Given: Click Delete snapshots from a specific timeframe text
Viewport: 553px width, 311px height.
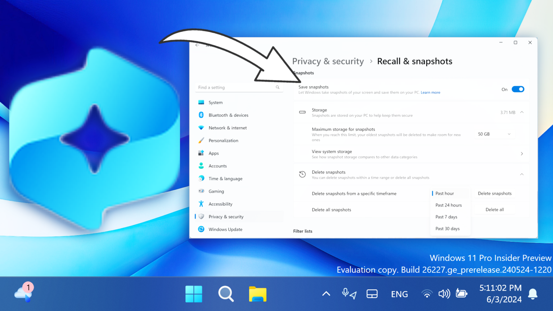Looking at the screenshot, I should click(x=354, y=193).
